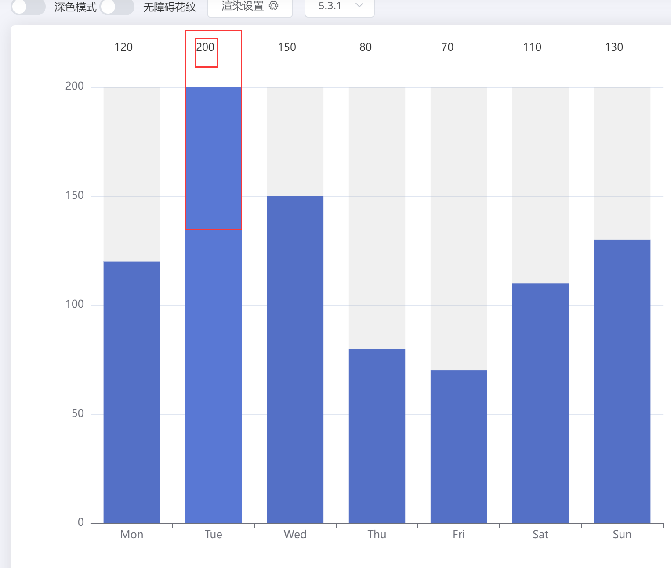The width and height of the screenshot is (671, 568).
Task: Toggle the 深色模式 dark mode switch
Action: [x=28, y=7]
